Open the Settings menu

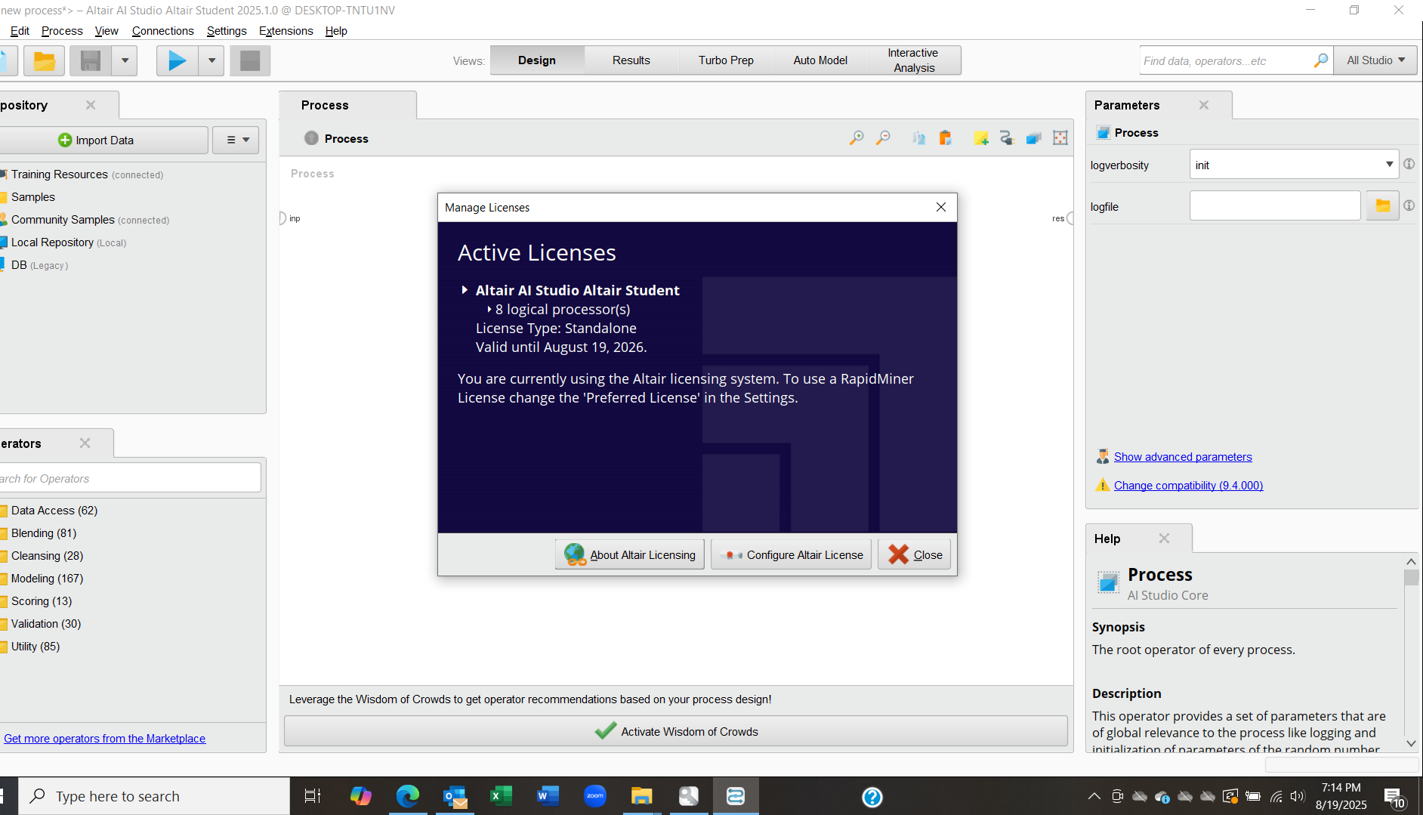pyautogui.click(x=227, y=31)
